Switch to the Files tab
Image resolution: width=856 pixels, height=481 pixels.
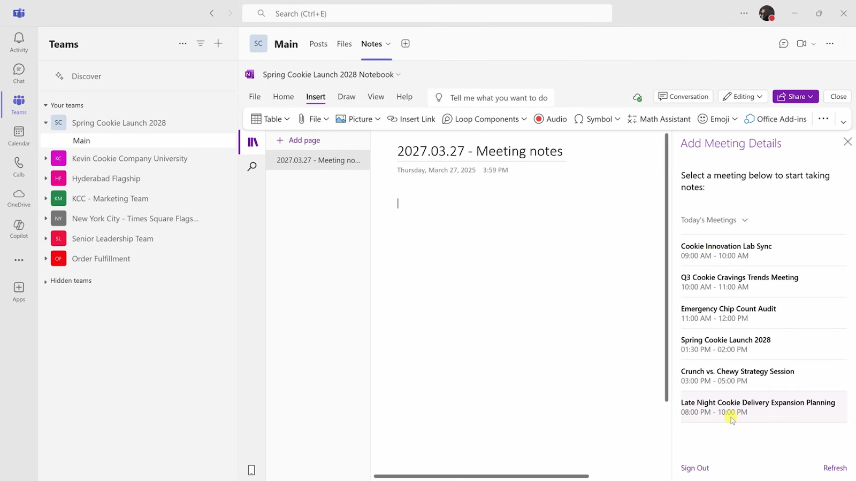(344, 44)
